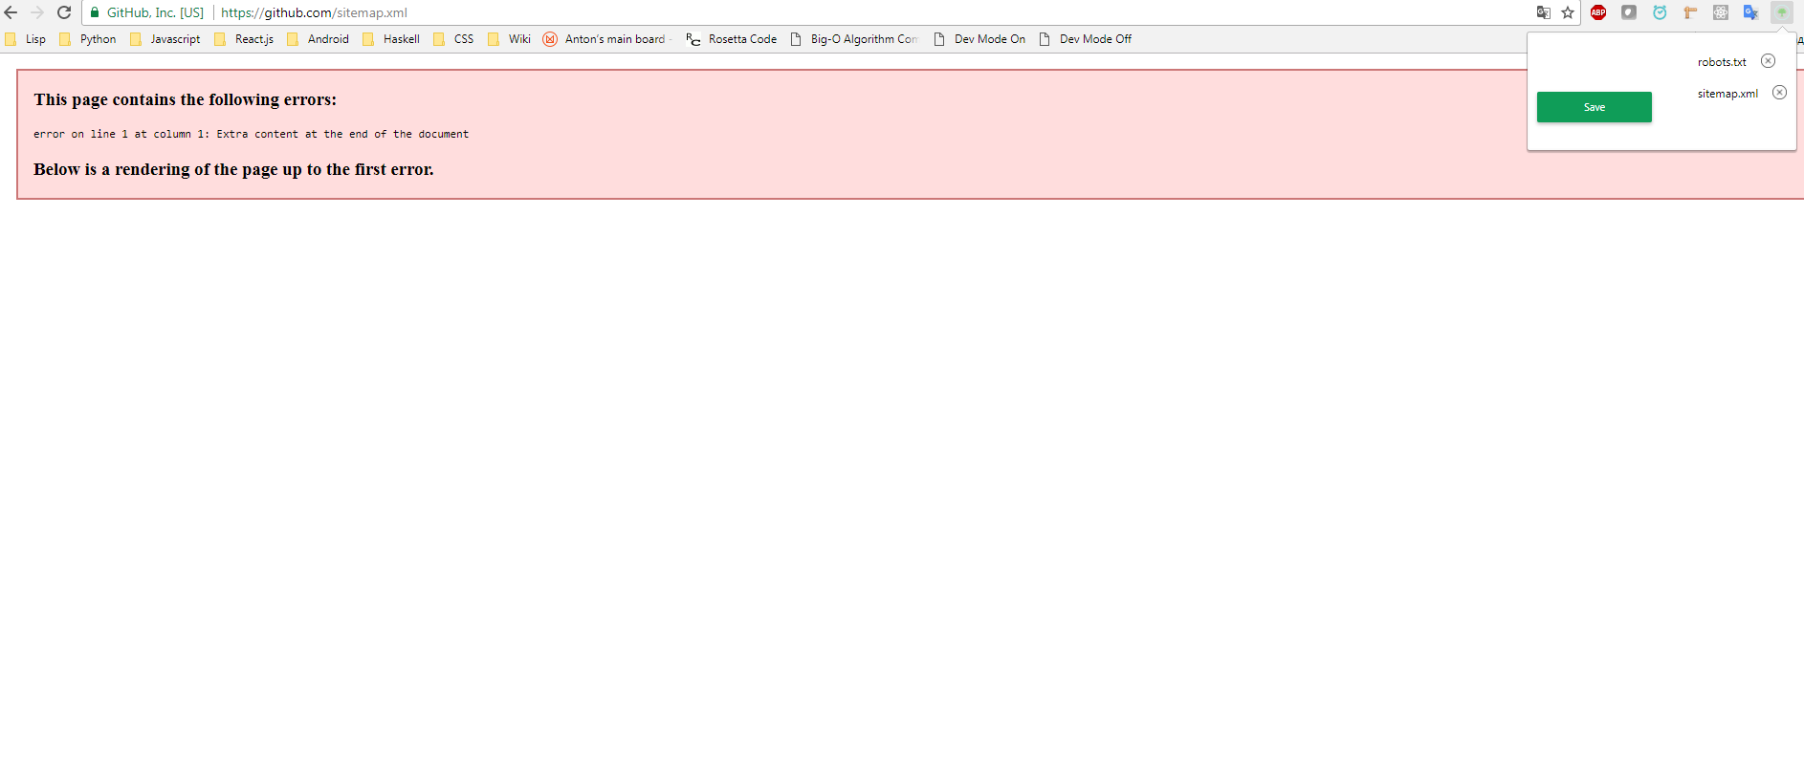
Task: Open the Google Translate extension icon
Action: pyautogui.click(x=1751, y=12)
